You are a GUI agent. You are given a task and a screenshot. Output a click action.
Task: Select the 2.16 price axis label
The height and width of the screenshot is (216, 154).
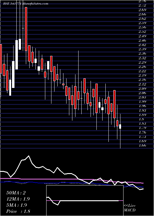pos(142,80)
